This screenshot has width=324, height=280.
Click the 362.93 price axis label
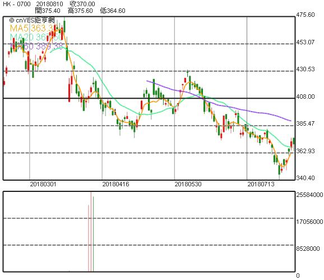point(306,151)
